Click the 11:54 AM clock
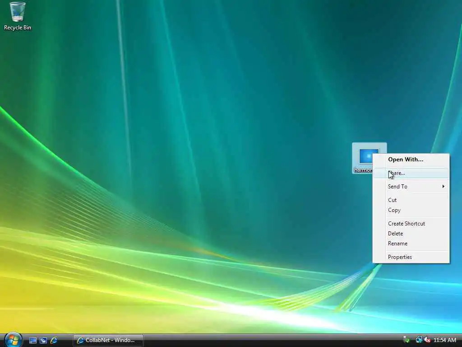This screenshot has height=347, width=462. point(444,340)
